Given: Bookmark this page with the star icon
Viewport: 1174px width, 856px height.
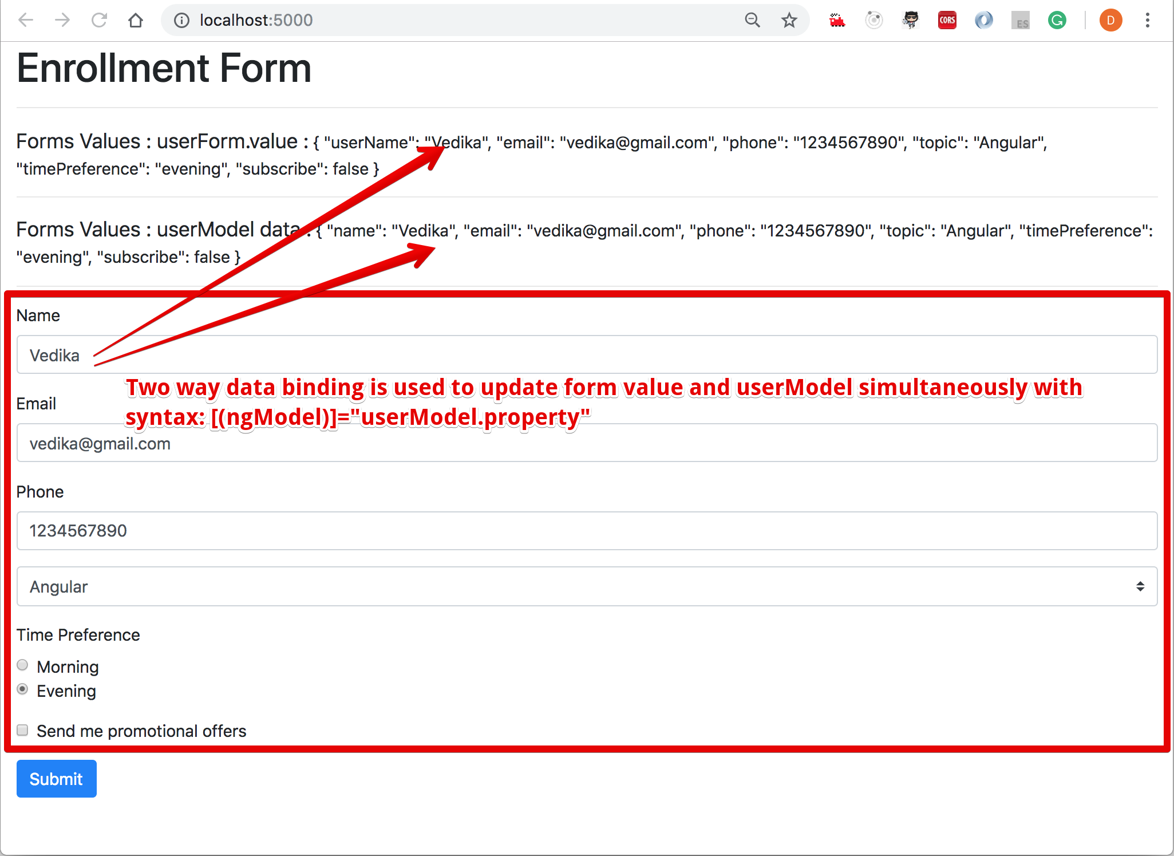Looking at the screenshot, I should tap(789, 21).
